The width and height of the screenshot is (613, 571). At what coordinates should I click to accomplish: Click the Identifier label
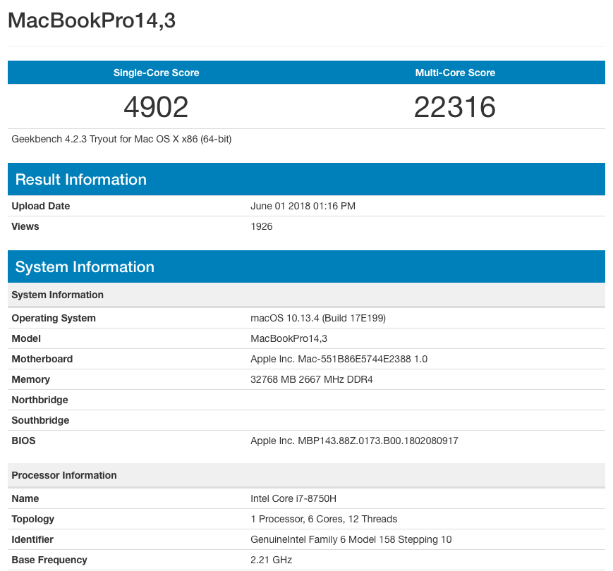[x=32, y=540]
